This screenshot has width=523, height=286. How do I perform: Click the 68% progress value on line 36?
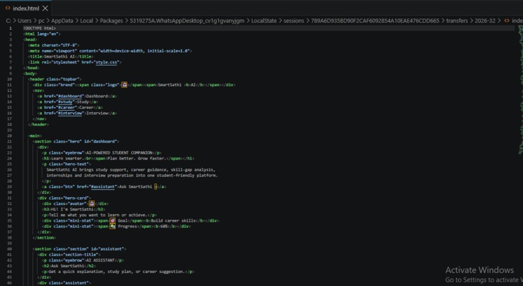click(164, 226)
